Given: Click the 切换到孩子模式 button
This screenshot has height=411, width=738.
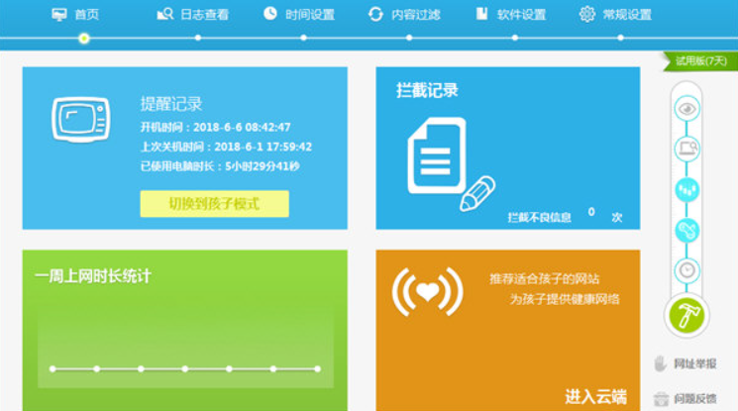Looking at the screenshot, I should click(215, 204).
